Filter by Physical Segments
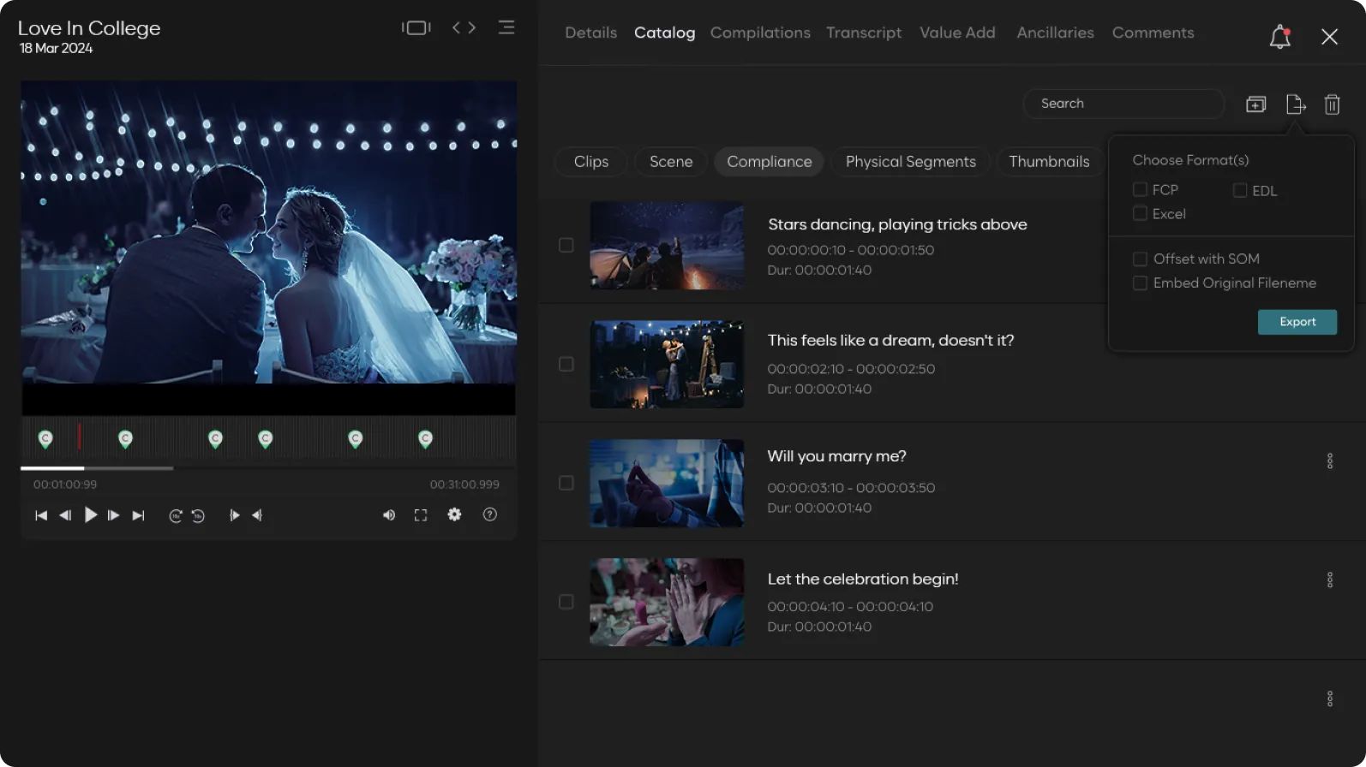This screenshot has height=767, width=1366. (x=911, y=162)
